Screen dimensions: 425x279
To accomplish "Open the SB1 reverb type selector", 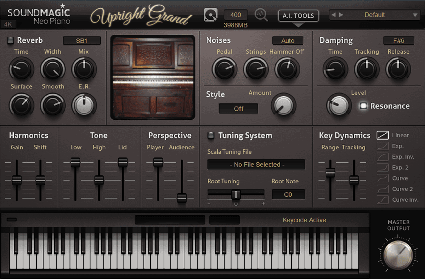I will pyautogui.click(x=81, y=41).
